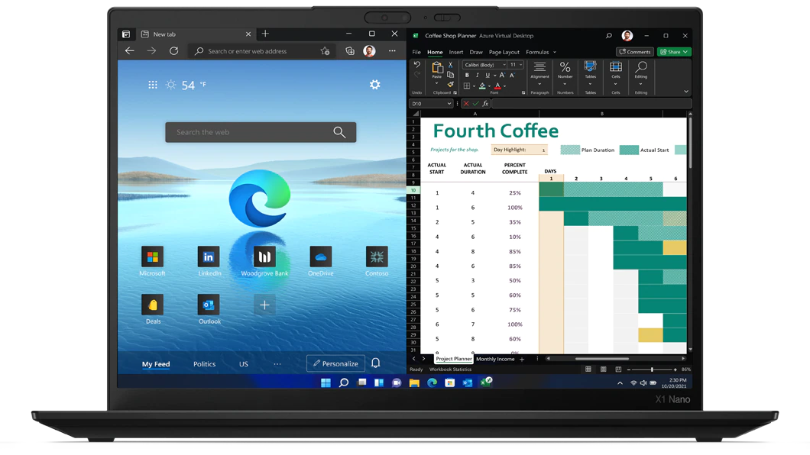Image resolution: width=810 pixels, height=455 pixels.
Task: Switch to the Formulas ribbon tab
Action: point(537,52)
